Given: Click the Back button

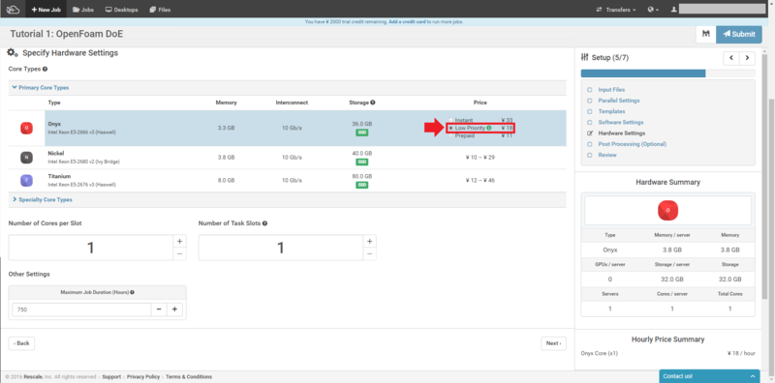Looking at the screenshot, I should click(x=21, y=343).
